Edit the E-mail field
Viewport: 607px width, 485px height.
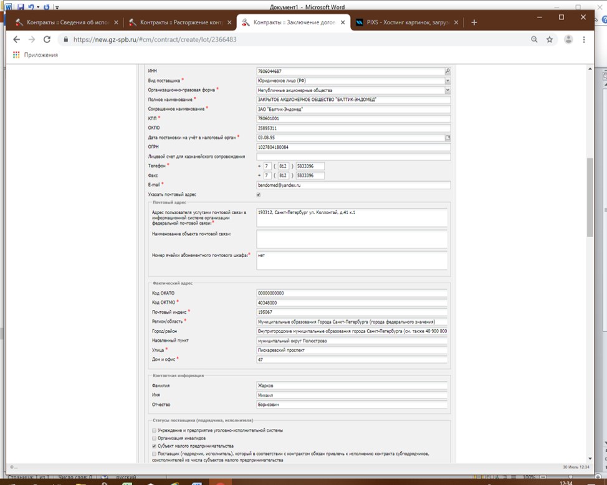pos(353,185)
